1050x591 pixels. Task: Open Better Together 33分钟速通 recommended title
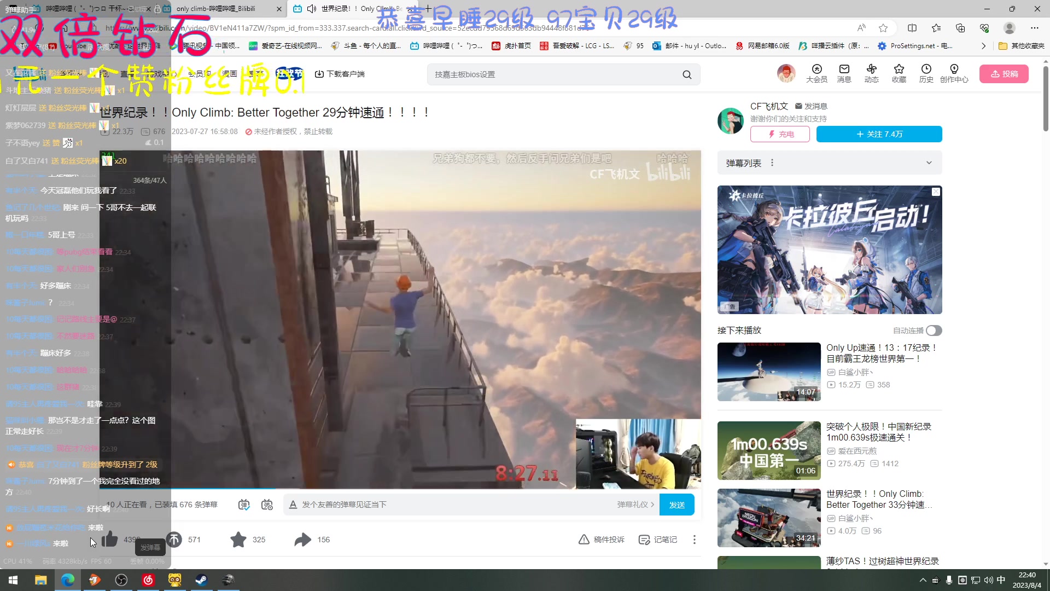(x=879, y=499)
